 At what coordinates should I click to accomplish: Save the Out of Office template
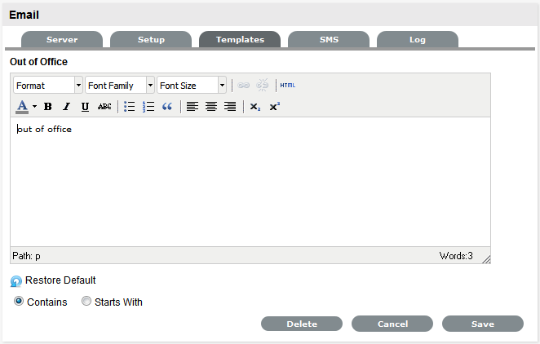pos(483,324)
